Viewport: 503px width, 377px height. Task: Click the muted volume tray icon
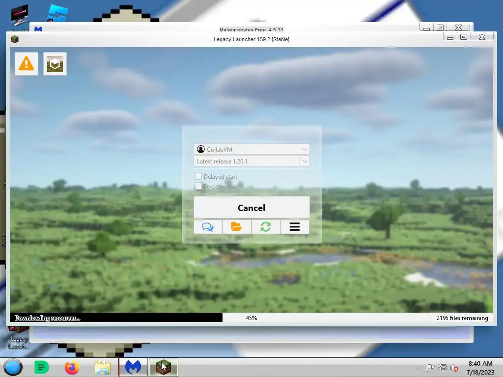pyautogui.click(x=454, y=368)
